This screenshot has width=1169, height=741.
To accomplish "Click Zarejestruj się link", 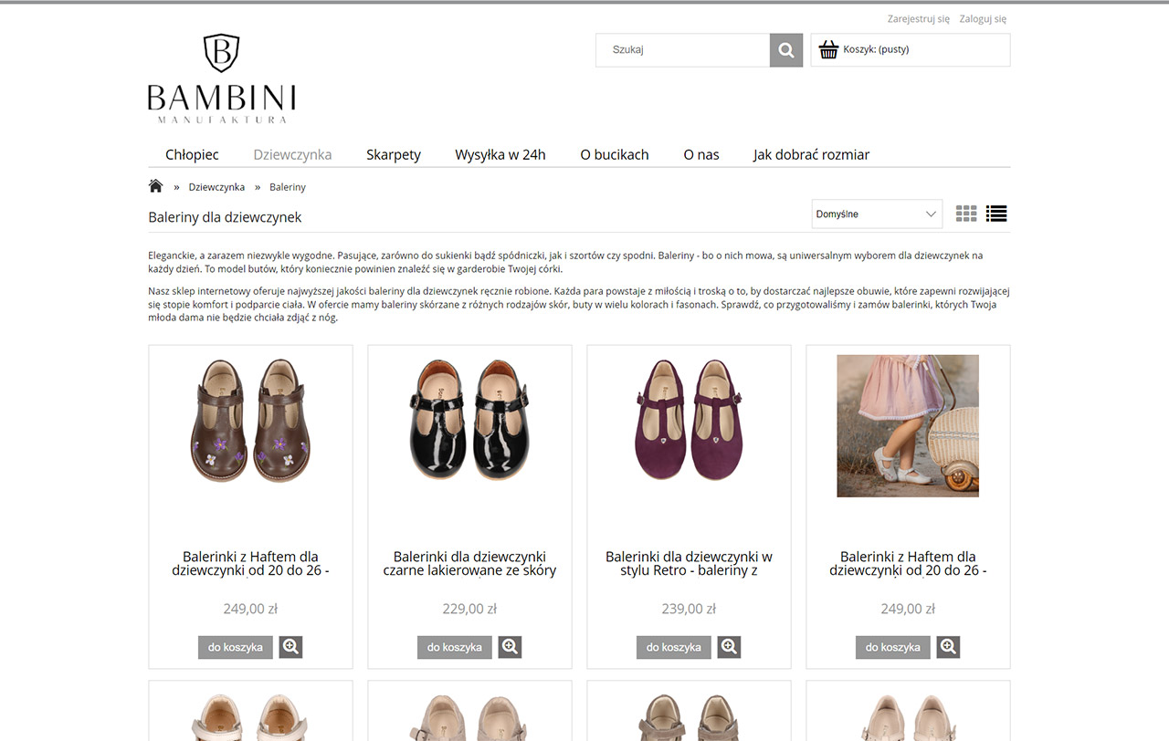I will [x=919, y=18].
